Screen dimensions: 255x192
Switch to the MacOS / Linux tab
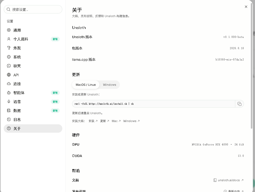click(x=86, y=85)
